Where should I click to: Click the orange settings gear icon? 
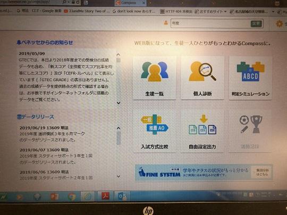click(x=279, y=24)
